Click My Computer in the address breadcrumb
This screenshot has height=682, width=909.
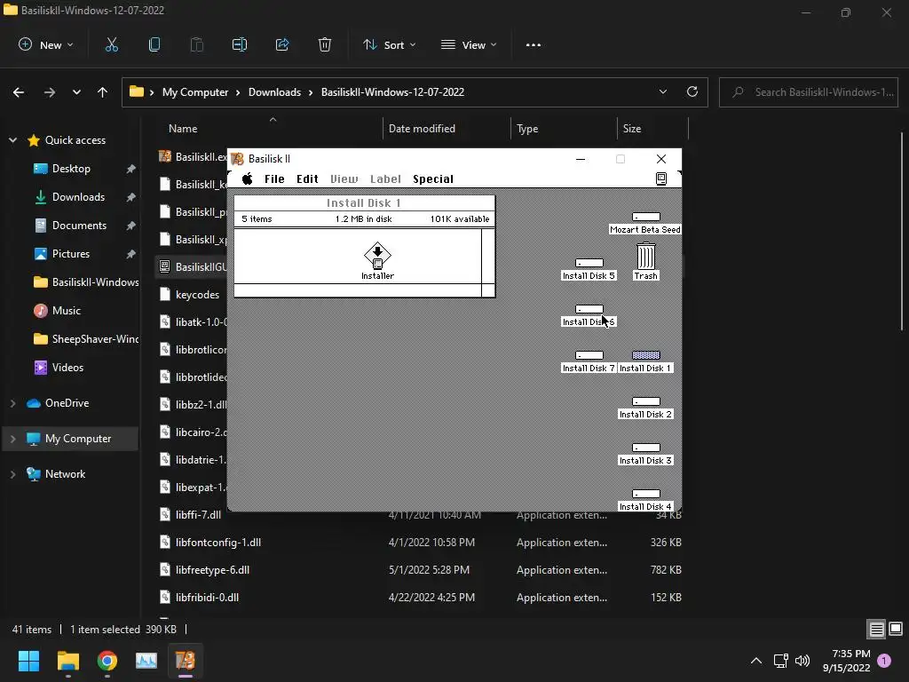[x=195, y=92]
